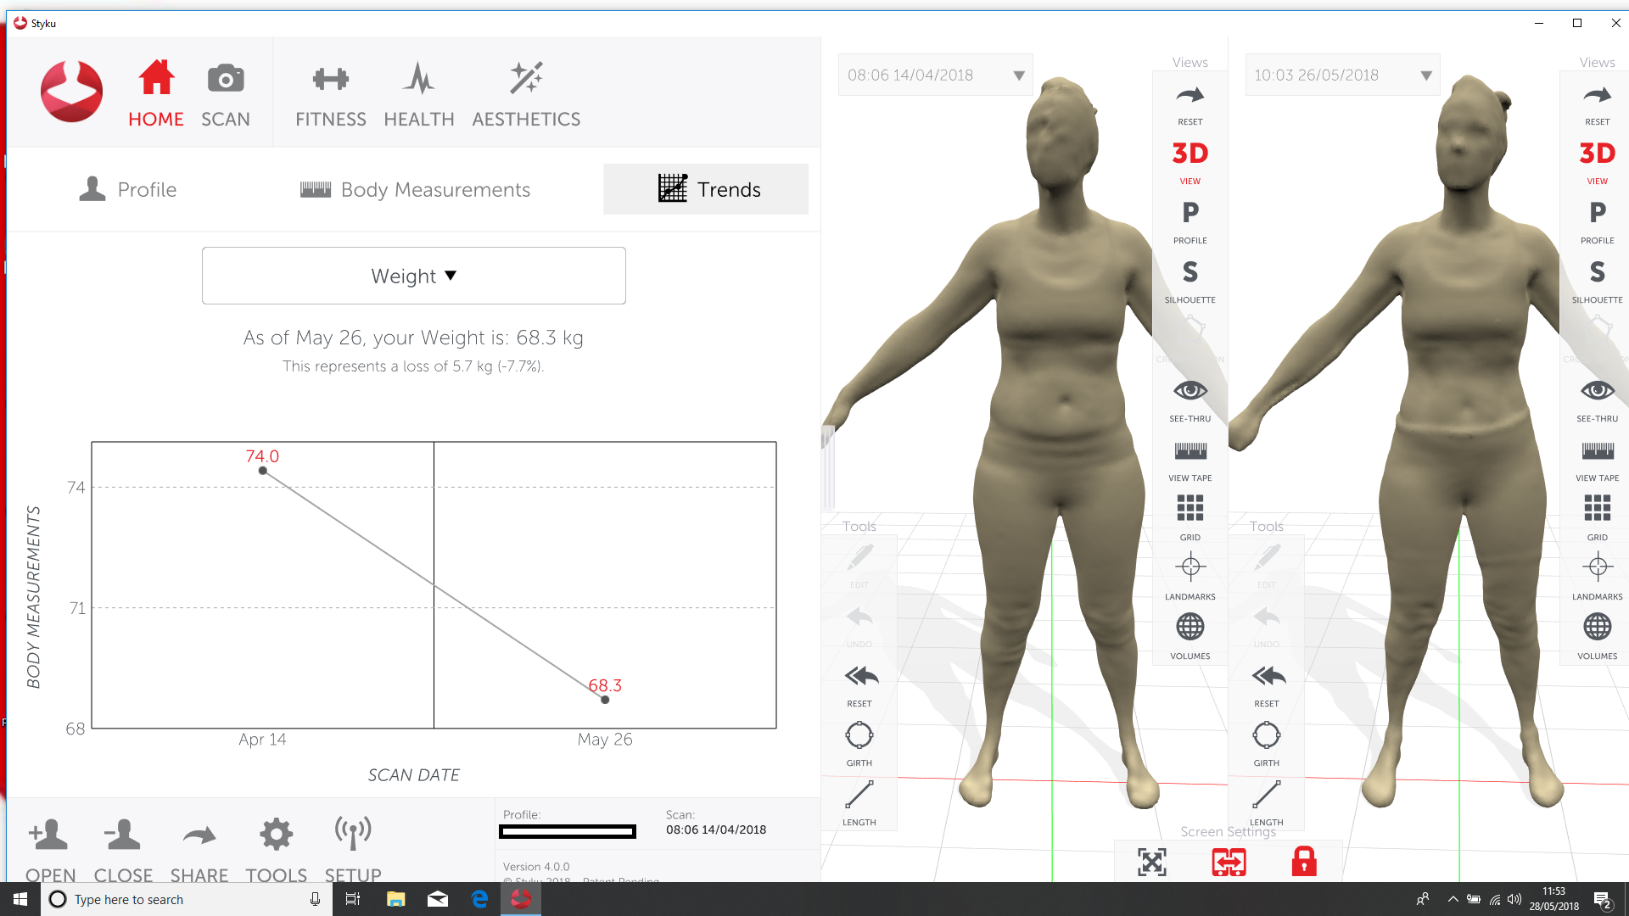Show Landmarks in the right viewer
The height and width of the screenshot is (916, 1629).
[1597, 577]
